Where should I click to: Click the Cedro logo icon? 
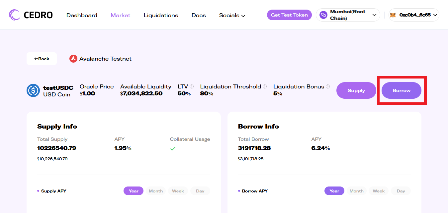15,15
